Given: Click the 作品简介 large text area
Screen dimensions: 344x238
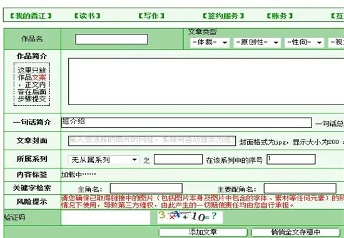Looking at the screenshot, I should [x=206, y=81].
